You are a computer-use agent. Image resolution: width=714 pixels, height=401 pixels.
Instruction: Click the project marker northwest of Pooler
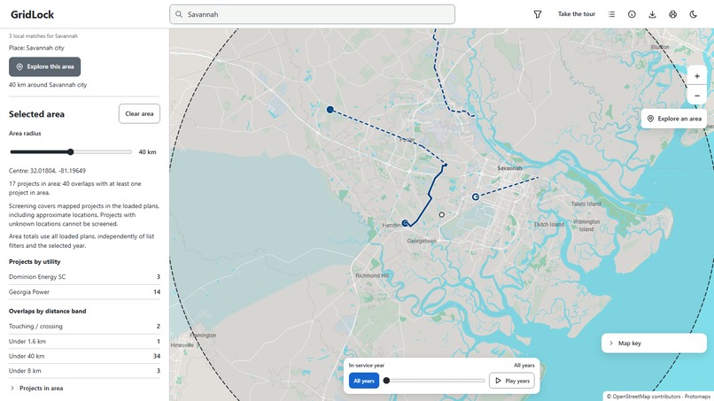pyautogui.click(x=330, y=109)
